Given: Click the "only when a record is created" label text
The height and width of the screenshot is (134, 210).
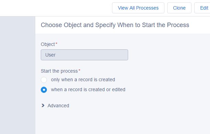Looking at the screenshot, I should click(83, 80).
